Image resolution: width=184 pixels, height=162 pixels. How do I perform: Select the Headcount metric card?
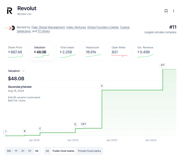94,51
